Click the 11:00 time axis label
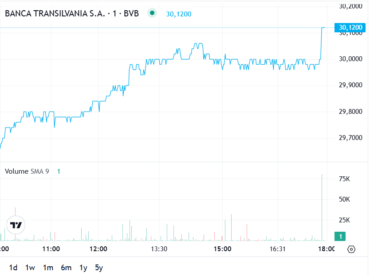The width and height of the screenshot is (370, 276). (51, 249)
